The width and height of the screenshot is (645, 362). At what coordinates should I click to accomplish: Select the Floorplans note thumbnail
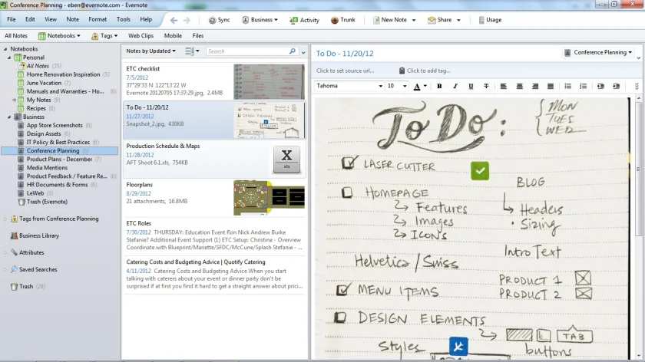coord(269,198)
